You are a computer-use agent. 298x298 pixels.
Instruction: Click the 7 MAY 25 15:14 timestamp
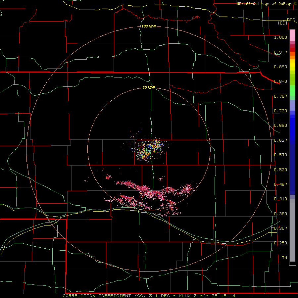214,296
